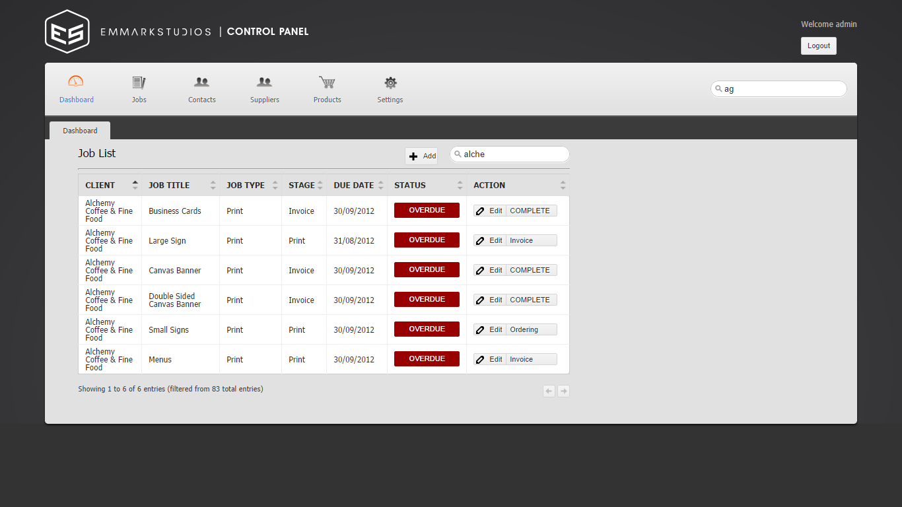
Task: Open the Products shopping cart icon
Action: click(x=327, y=83)
